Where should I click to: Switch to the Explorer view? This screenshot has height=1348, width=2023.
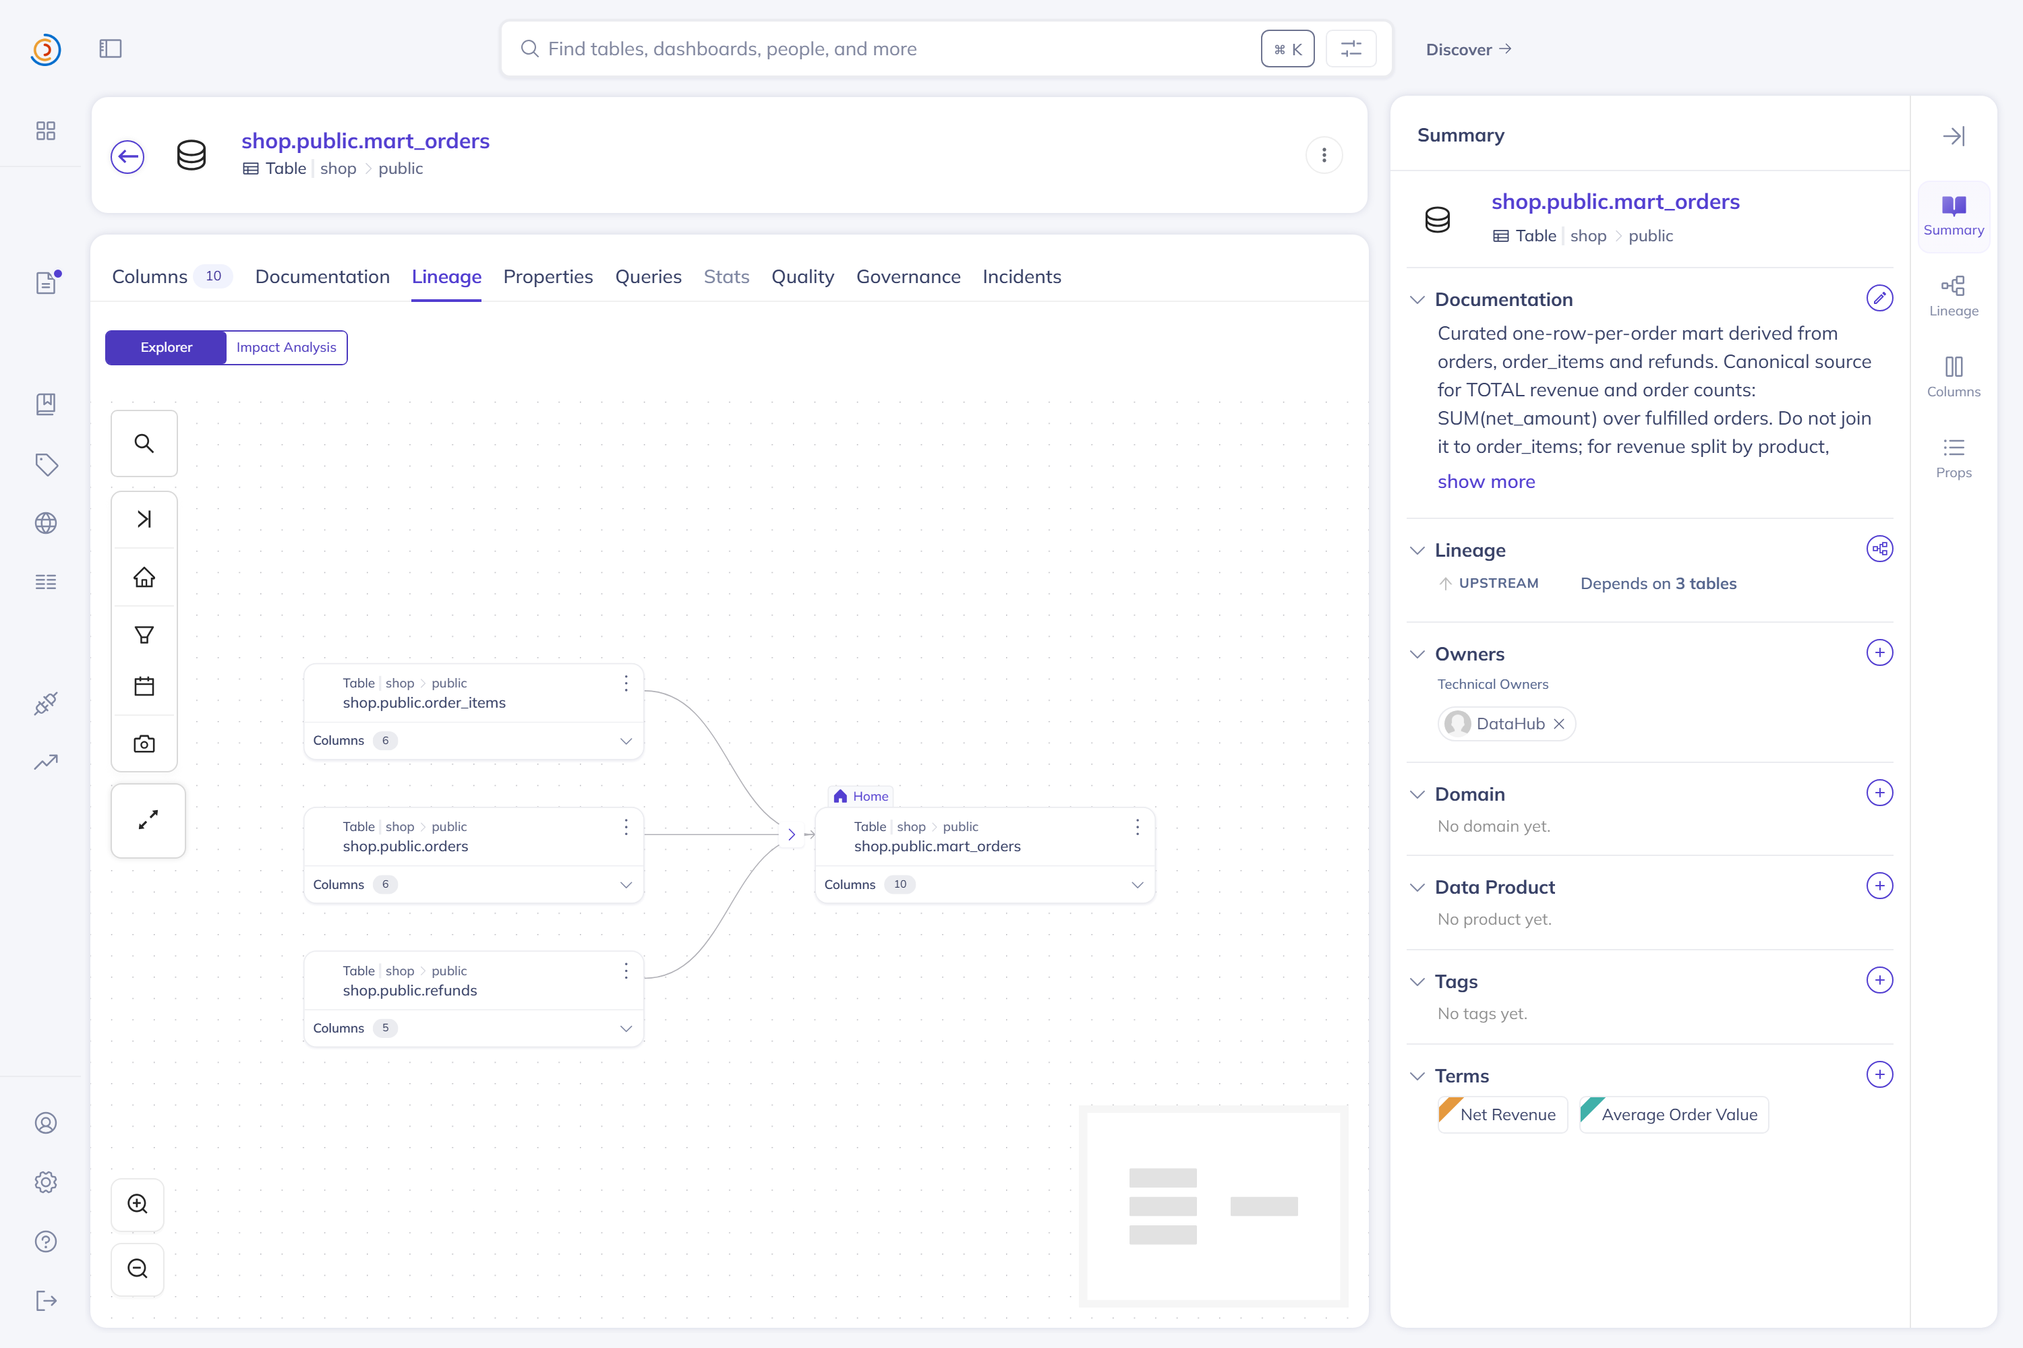tap(166, 347)
